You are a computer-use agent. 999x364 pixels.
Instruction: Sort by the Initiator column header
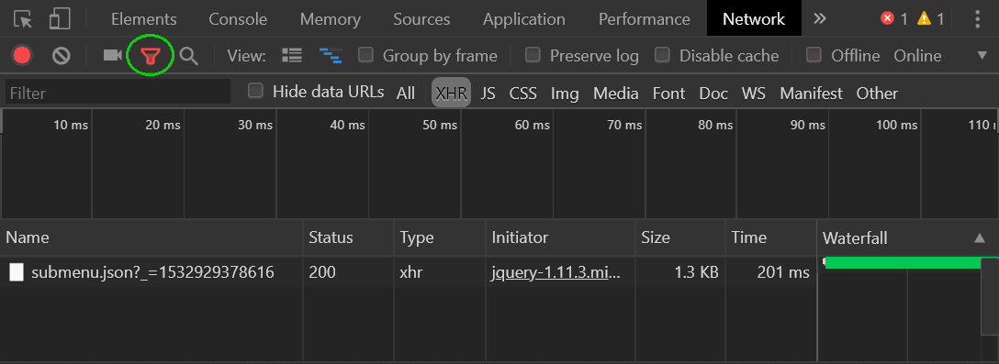pyautogui.click(x=560, y=238)
